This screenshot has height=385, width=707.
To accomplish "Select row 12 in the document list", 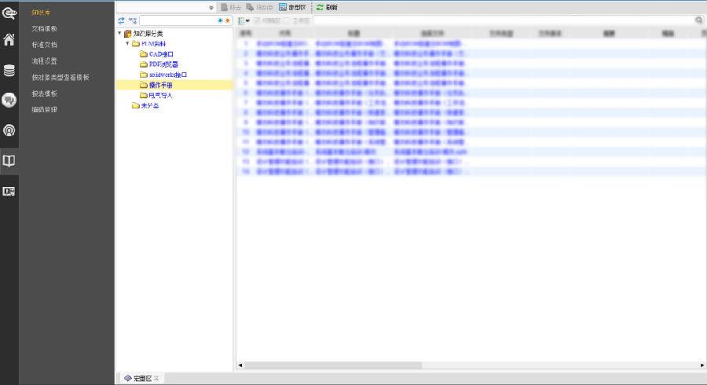I will pyautogui.click(x=471, y=152).
